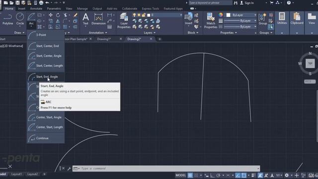
Task: Click Sign In
Action: [x=247, y=3]
